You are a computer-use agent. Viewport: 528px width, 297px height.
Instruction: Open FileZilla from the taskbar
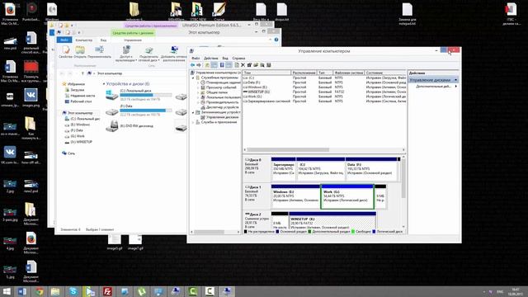pyautogui.click(x=107, y=291)
